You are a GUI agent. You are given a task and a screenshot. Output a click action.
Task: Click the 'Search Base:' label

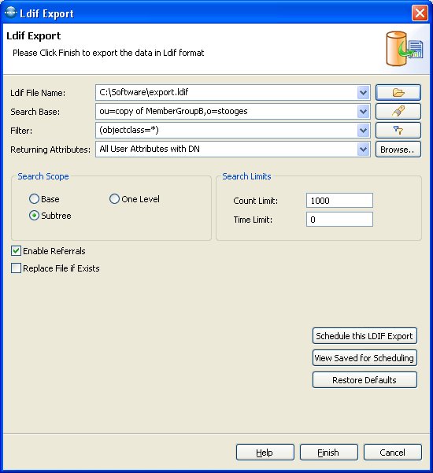[35, 112]
